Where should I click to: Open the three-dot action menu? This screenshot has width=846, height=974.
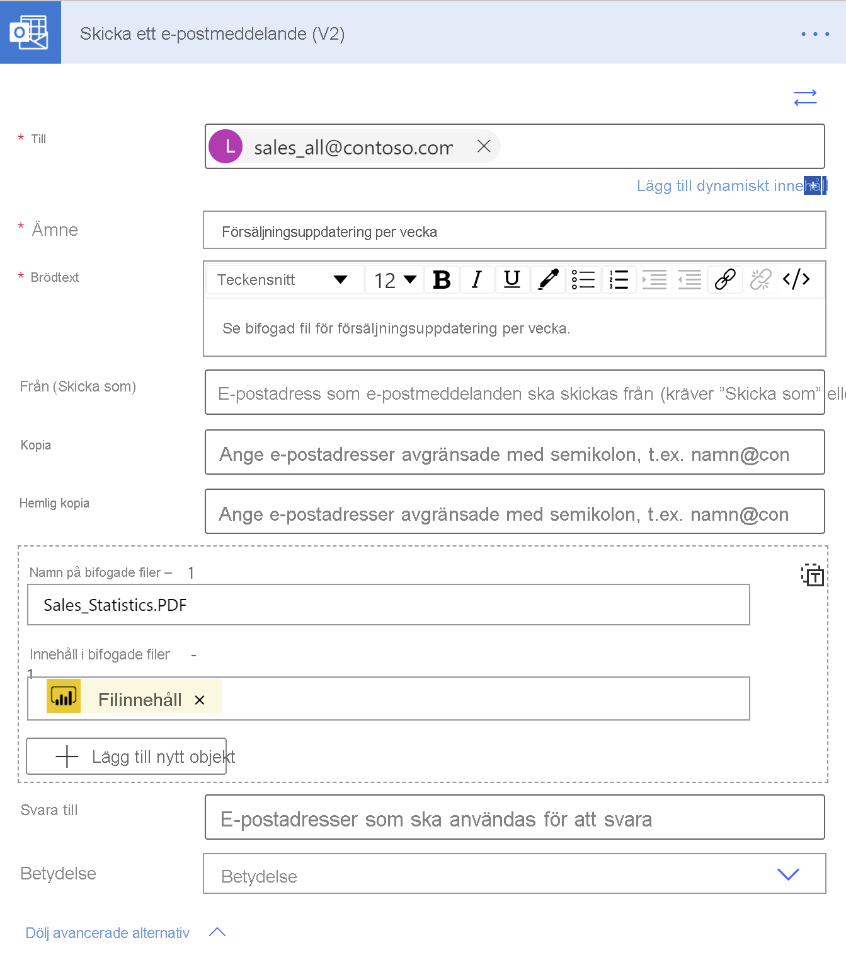tap(815, 34)
